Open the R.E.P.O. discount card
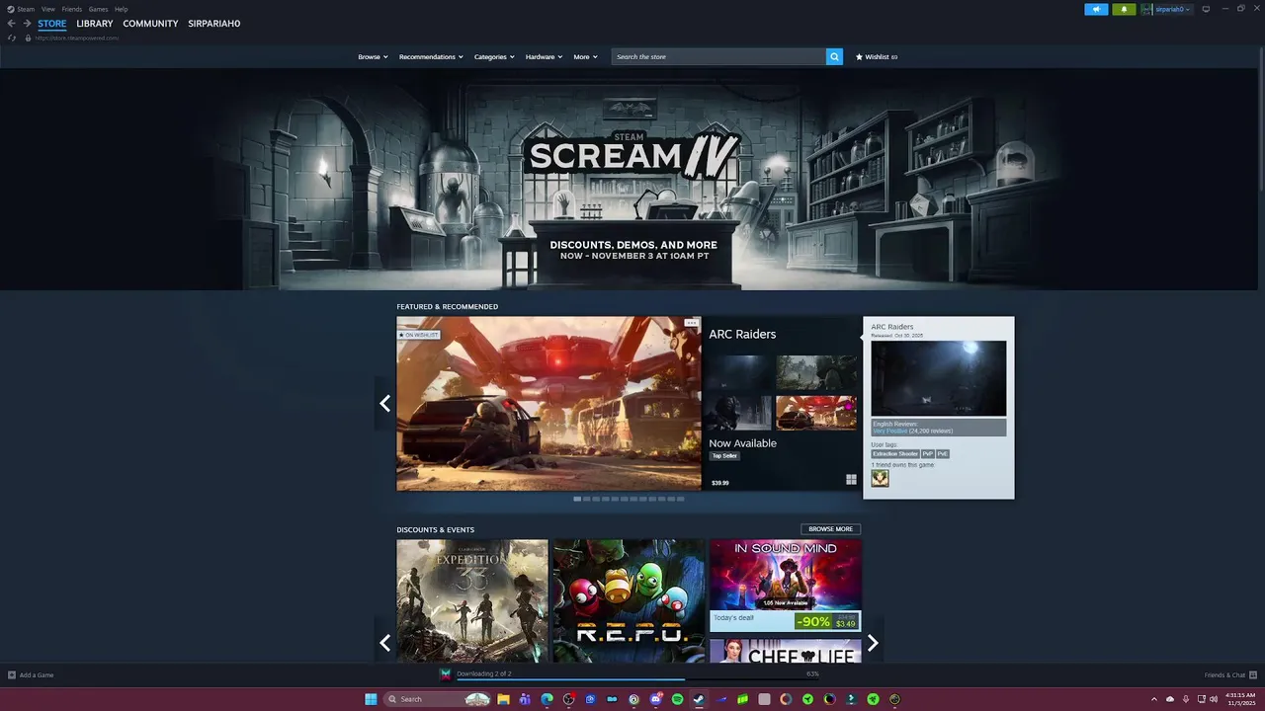 point(629,600)
